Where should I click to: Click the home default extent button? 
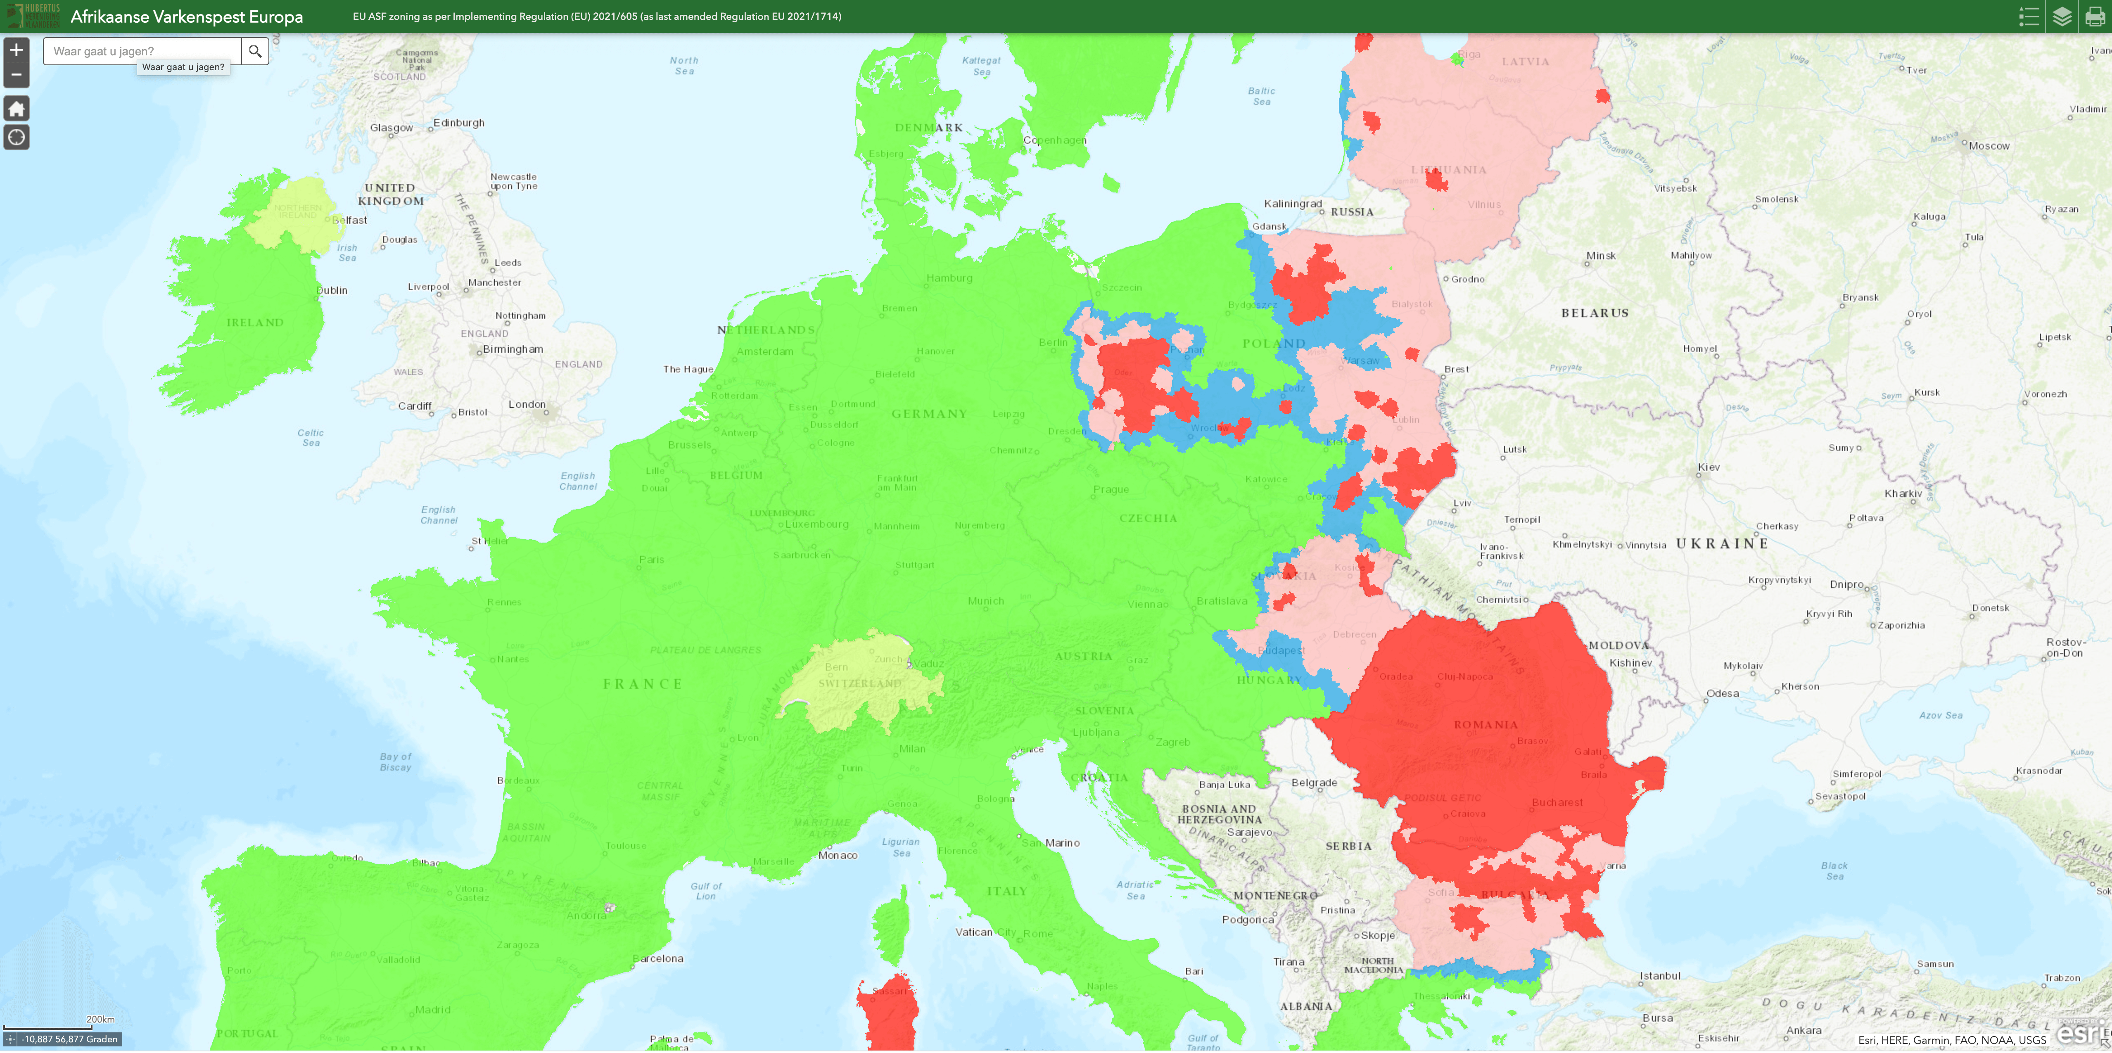coord(17,108)
